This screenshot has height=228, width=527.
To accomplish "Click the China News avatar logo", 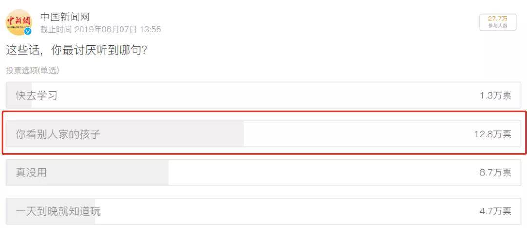I will [x=19, y=22].
